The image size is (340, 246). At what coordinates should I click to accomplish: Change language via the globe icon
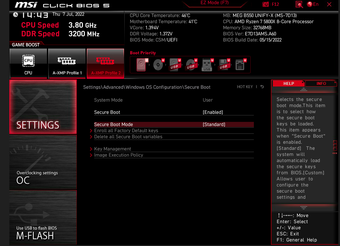pyautogui.click(x=310, y=4)
